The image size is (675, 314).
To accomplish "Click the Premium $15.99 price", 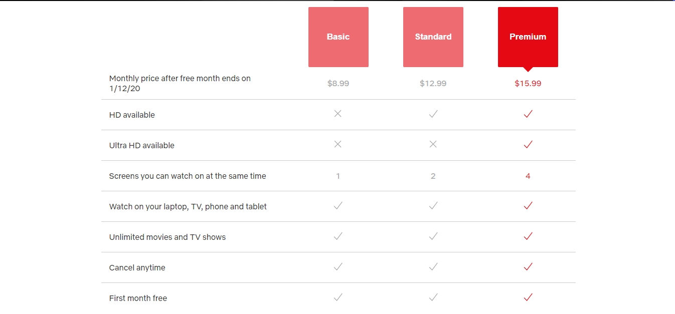I will pos(528,84).
